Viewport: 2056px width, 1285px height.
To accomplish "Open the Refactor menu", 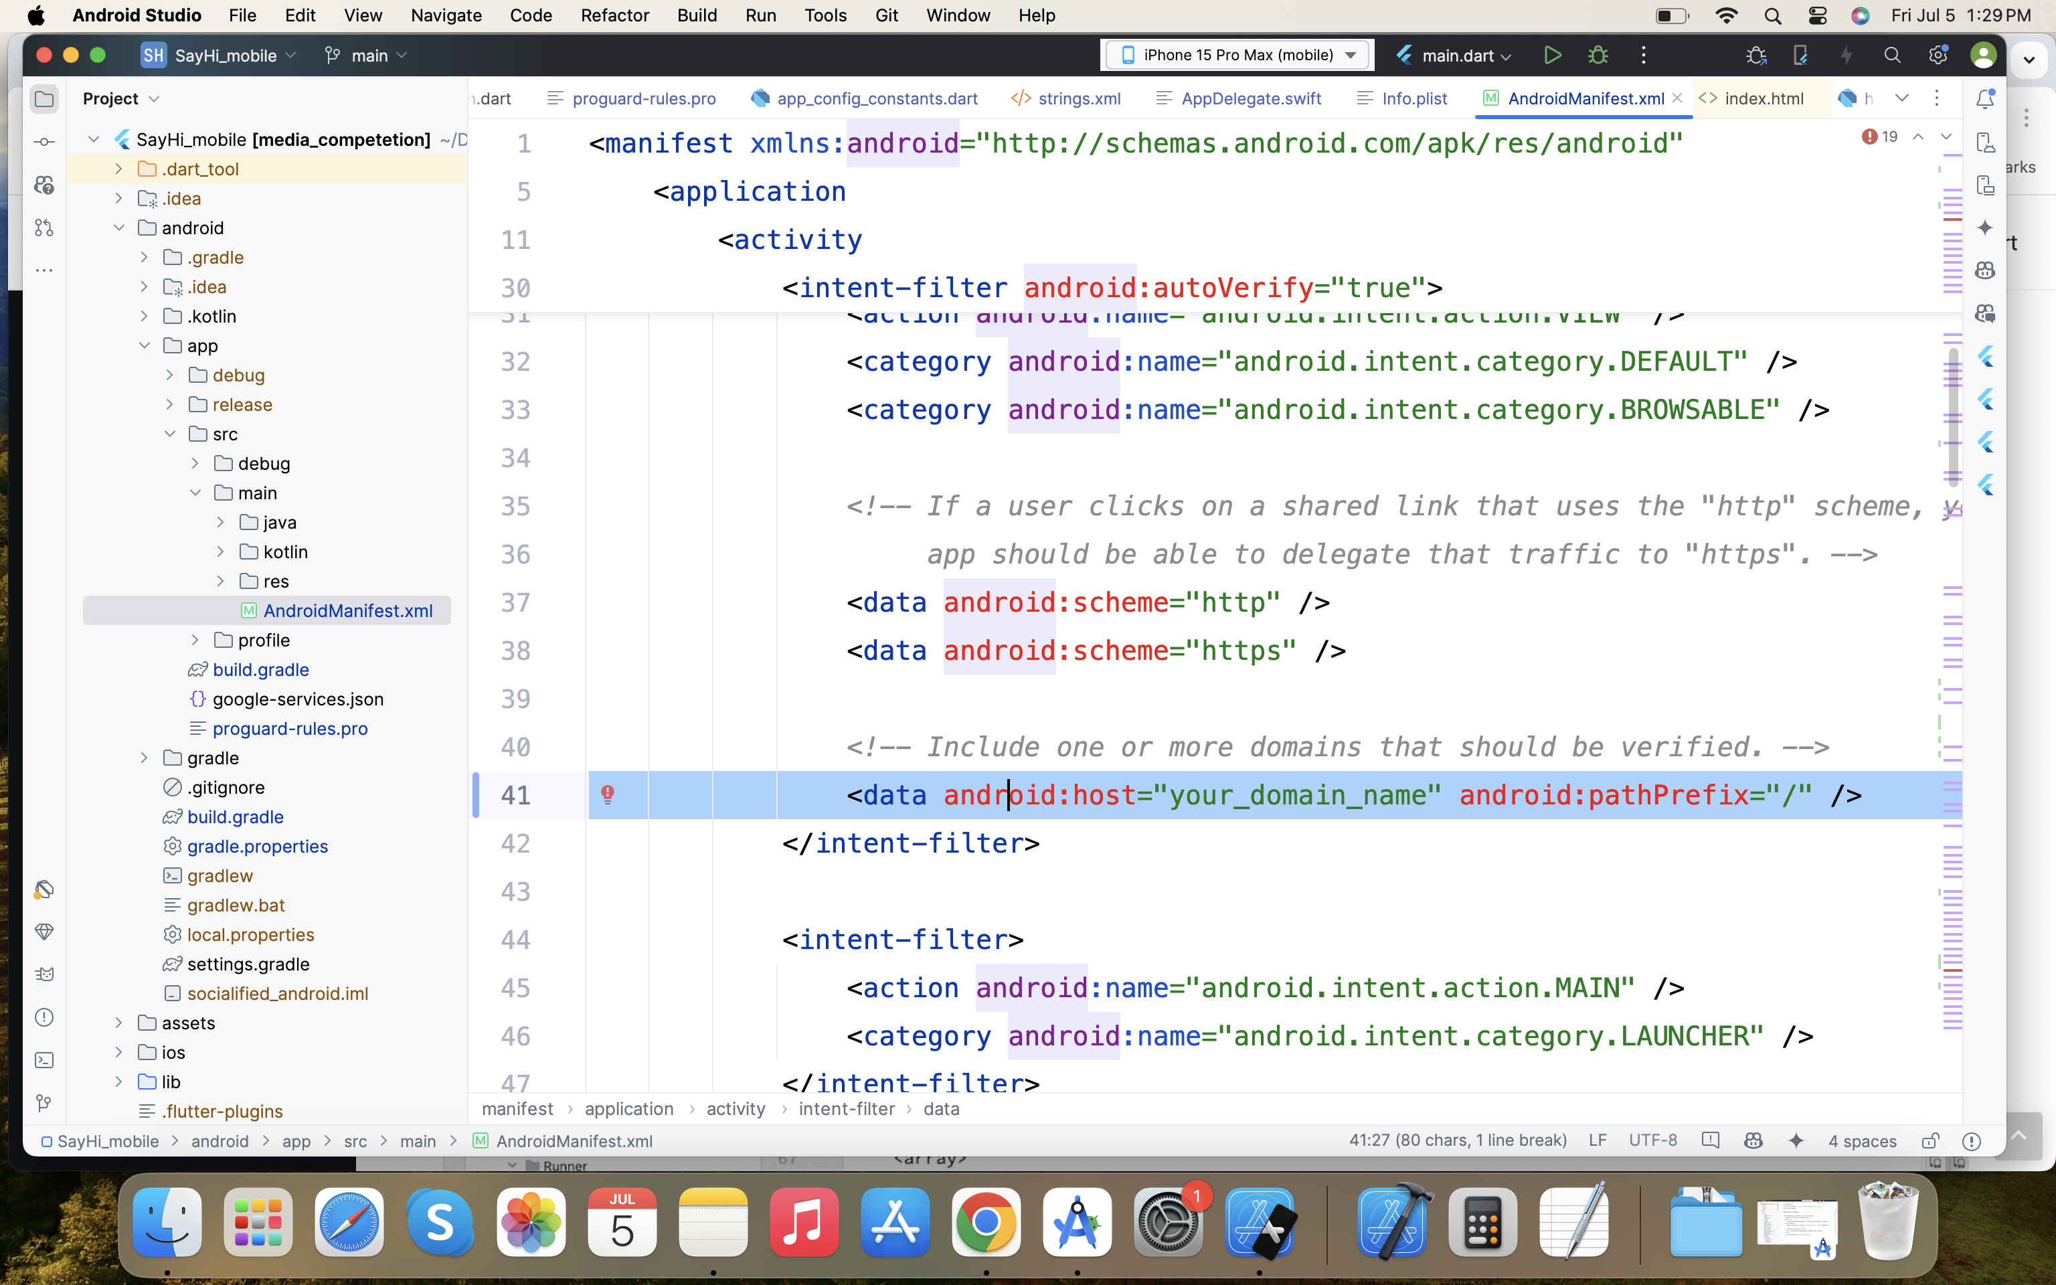I will point(614,15).
